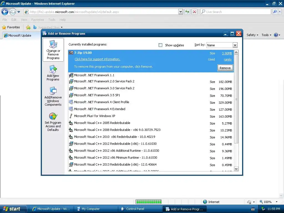Viewport: 284px width, 213px height.
Task: Click the Visual C++ 2012 Redistributable (x86) icon
Action: (x=71, y=144)
